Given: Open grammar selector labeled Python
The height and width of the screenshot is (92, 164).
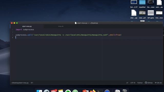Looking at the screenshot, I should (x=140, y=83).
